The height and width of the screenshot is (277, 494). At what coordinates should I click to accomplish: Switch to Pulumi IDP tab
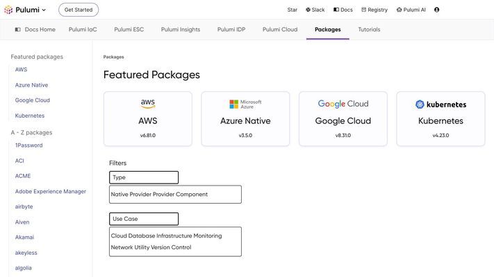(231, 30)
